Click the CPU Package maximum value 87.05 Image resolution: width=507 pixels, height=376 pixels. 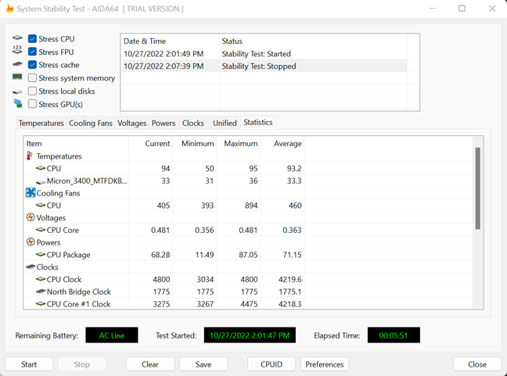tap(248, 255)
